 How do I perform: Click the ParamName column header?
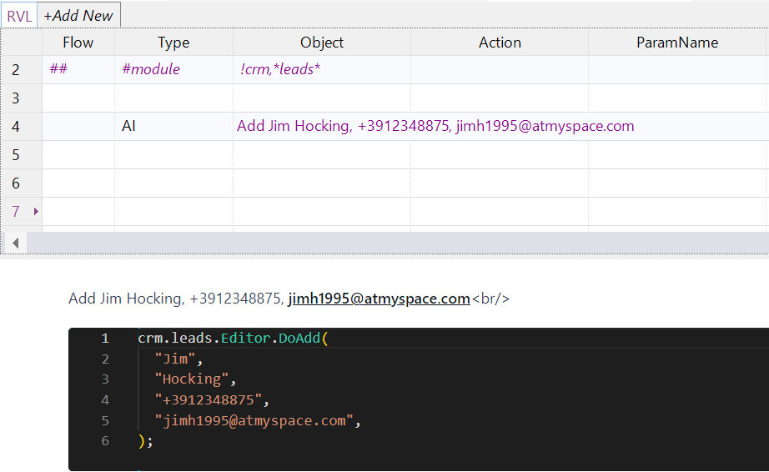coord(676,43)
